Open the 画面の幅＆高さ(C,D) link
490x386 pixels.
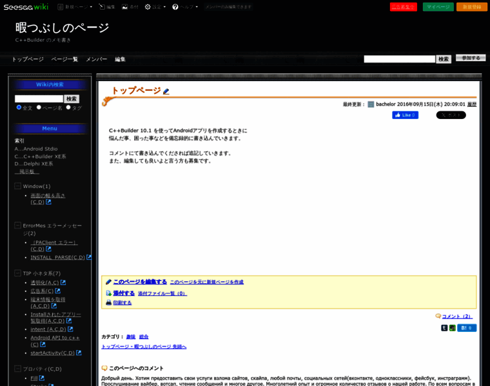click(48, 199)
